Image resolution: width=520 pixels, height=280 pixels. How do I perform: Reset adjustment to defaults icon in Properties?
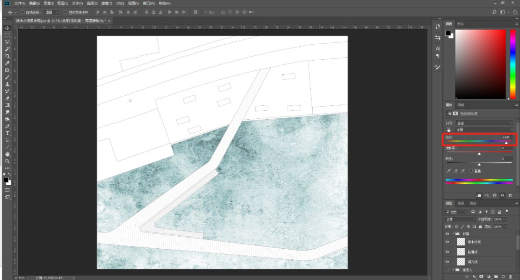[494, 195]
